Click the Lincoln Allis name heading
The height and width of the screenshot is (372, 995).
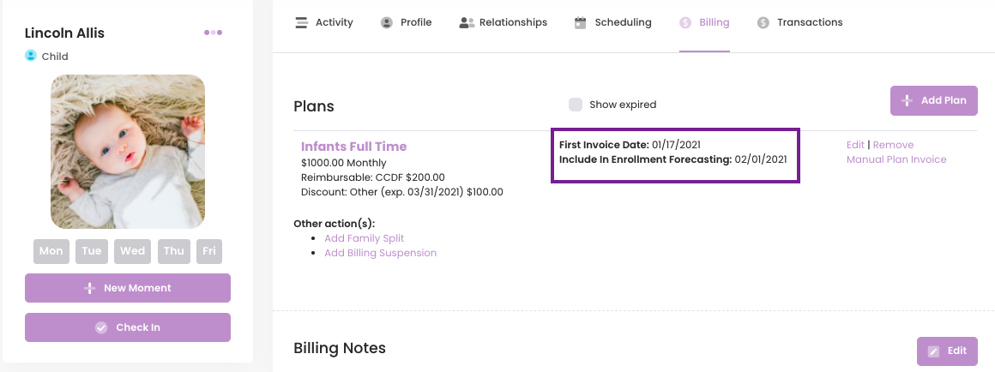(x=64, y=33)
